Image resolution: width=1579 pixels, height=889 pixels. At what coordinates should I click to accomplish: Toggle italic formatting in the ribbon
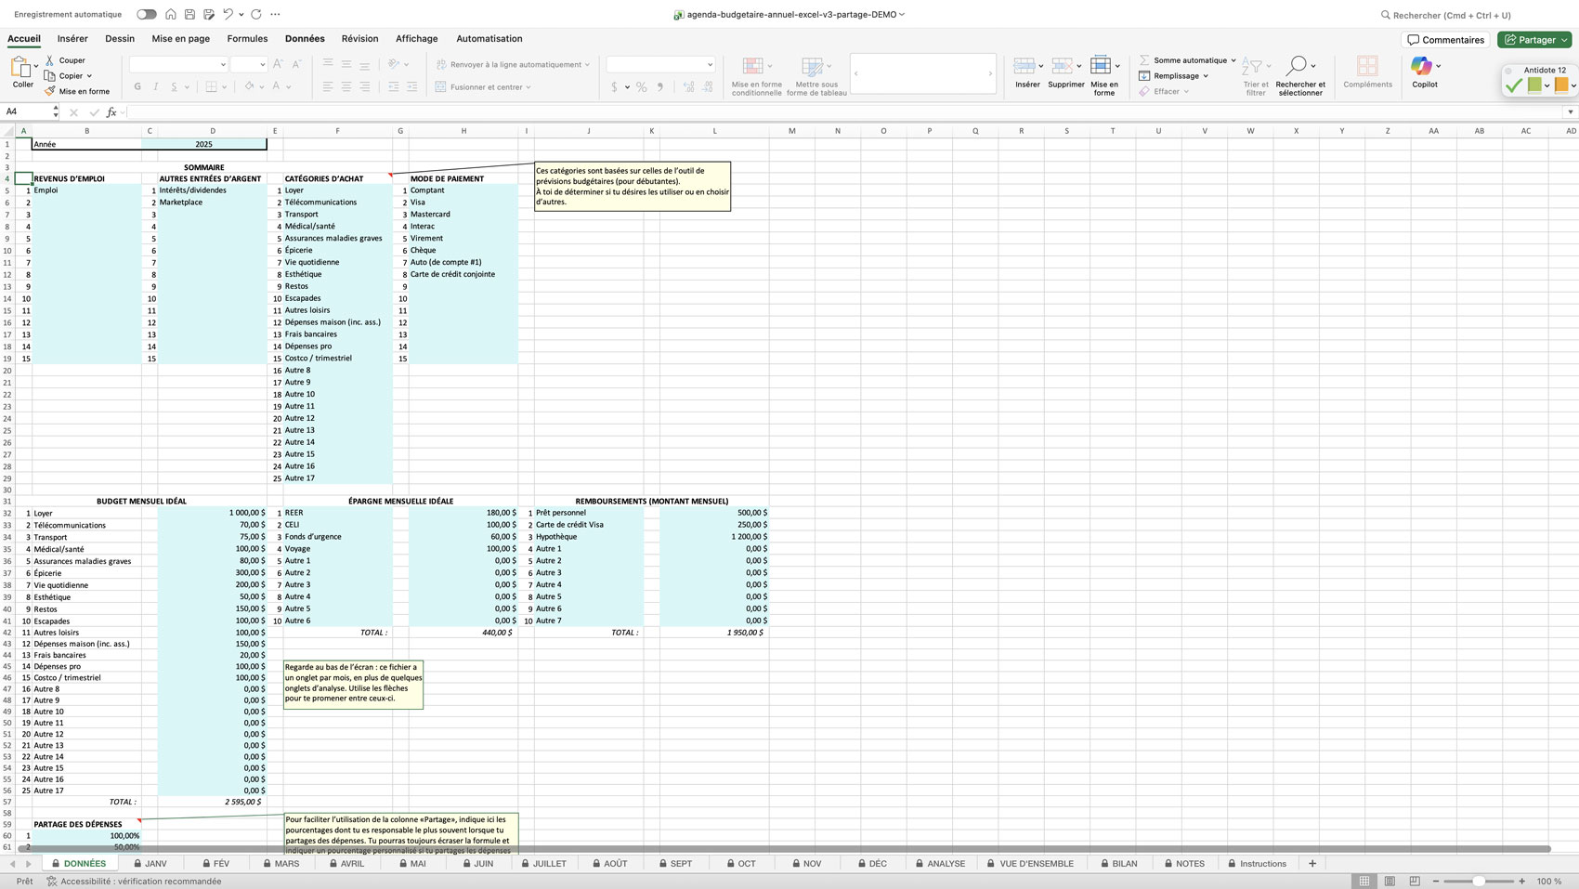(155, 85)
